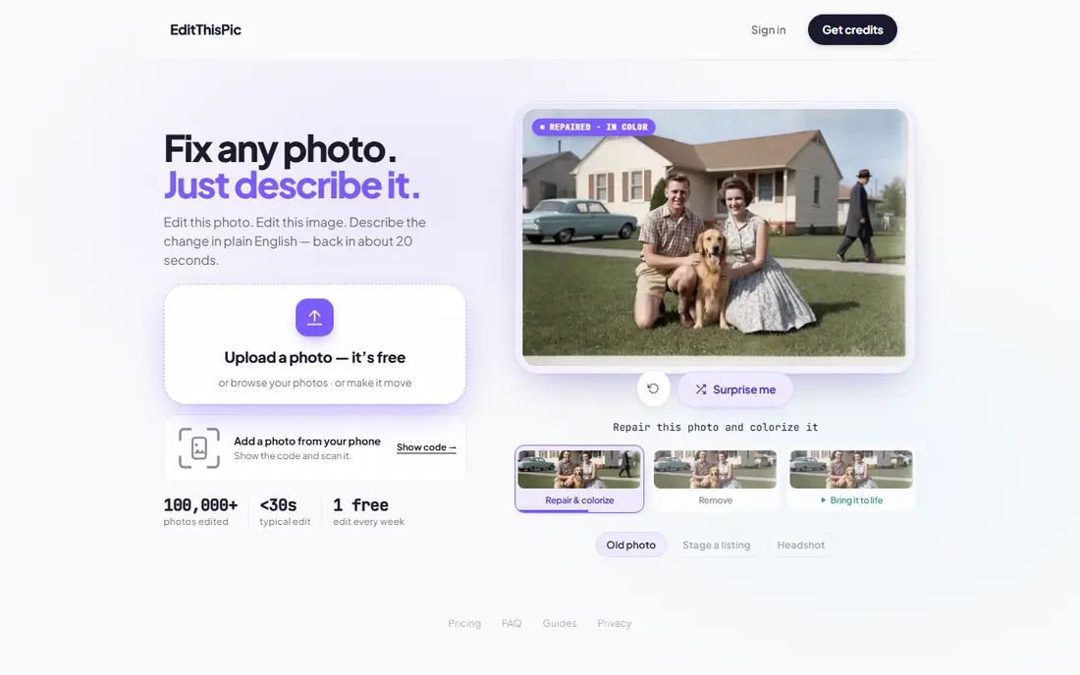The image size is (1080, 675).
Task: Click the phone scan frame icon
Action: [199, 448]
